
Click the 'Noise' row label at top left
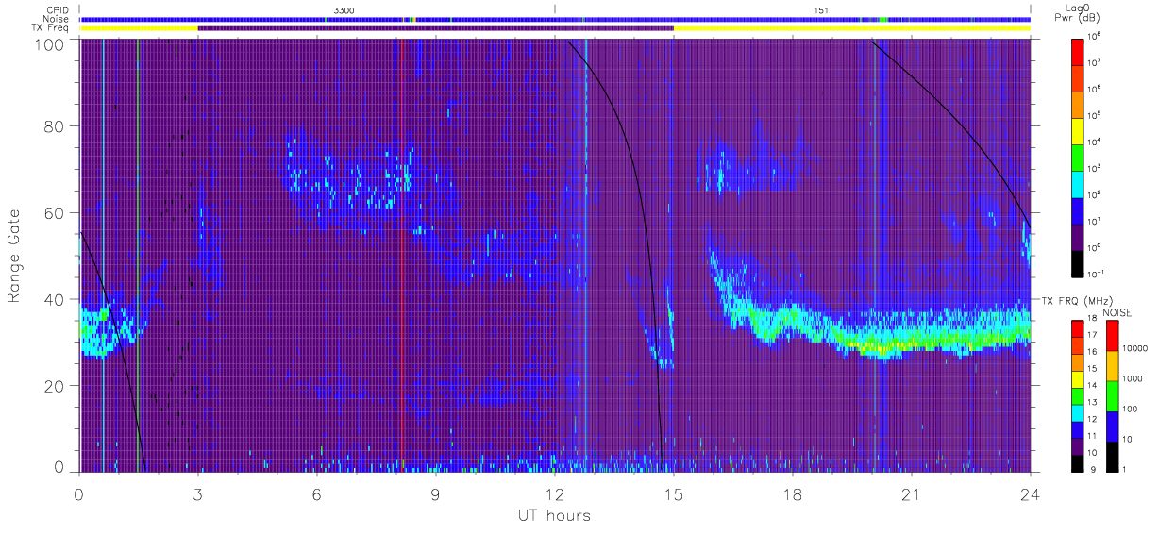56,19
